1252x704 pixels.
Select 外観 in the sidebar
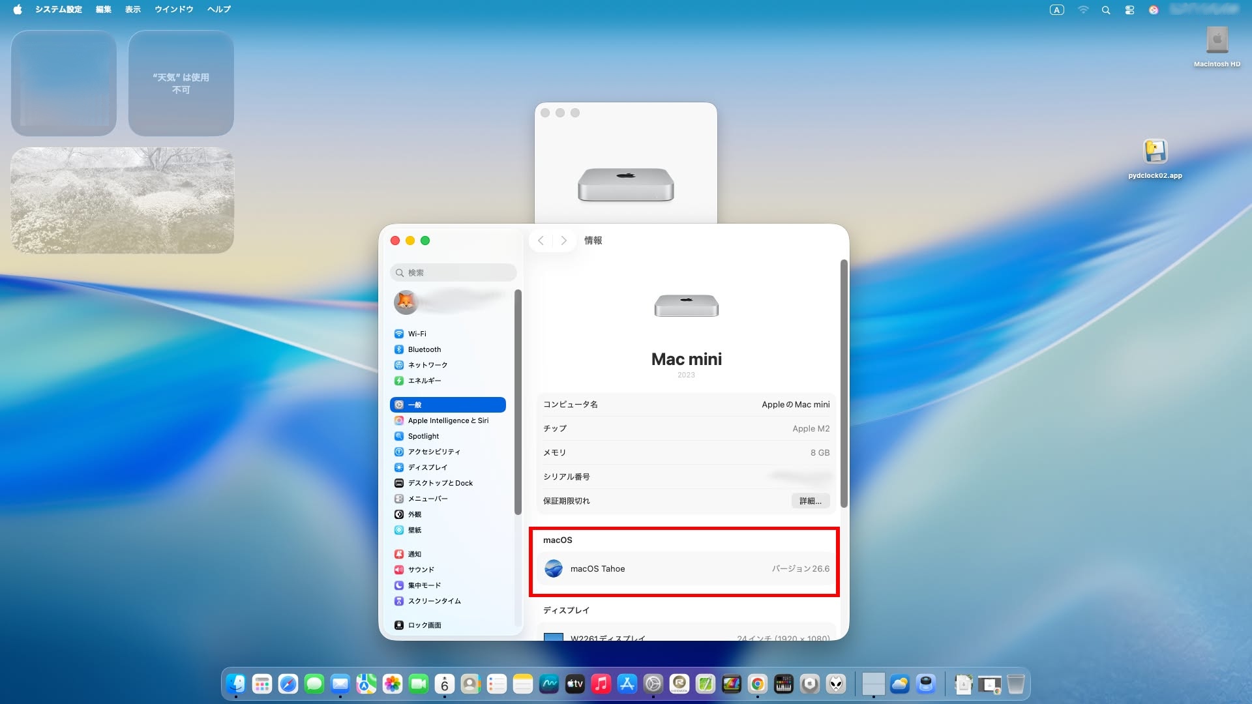pyautogui.click(x=448, y=514)
